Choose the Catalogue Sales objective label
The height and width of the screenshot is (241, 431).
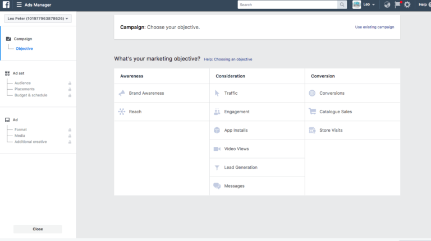pos(336,112)
